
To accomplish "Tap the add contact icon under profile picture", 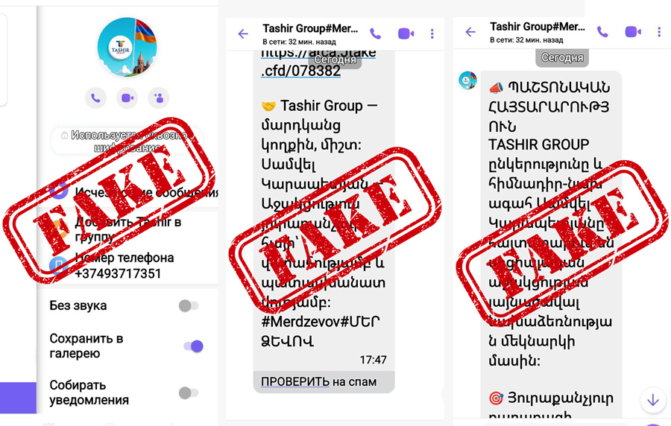I will (158, 98).
